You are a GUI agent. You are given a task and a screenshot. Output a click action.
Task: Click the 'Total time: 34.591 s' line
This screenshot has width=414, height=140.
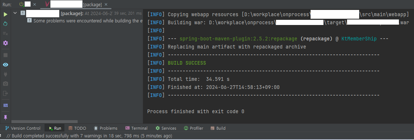tap(199, 79)
